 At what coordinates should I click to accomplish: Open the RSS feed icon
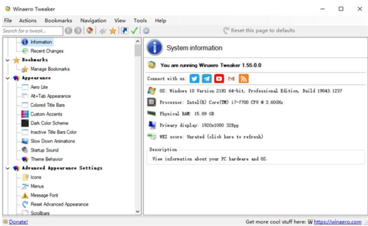pyautogui.click(x=244, y=78)
